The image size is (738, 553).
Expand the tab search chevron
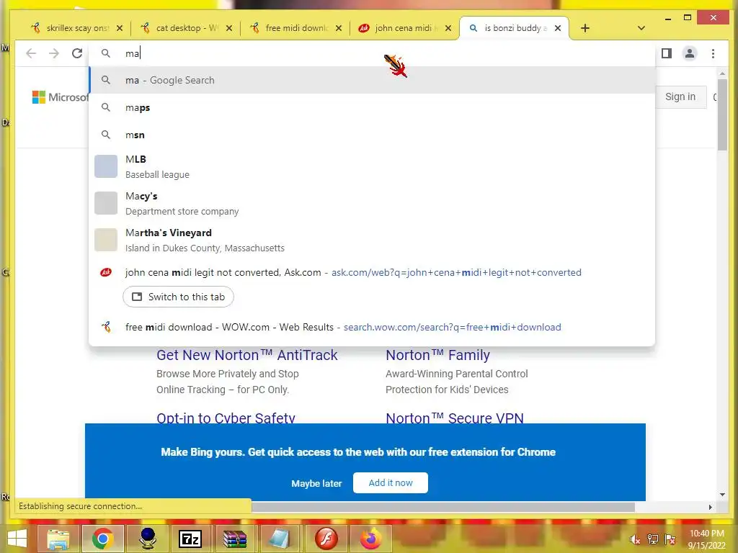pyautogui.click(x=641, y=28)
